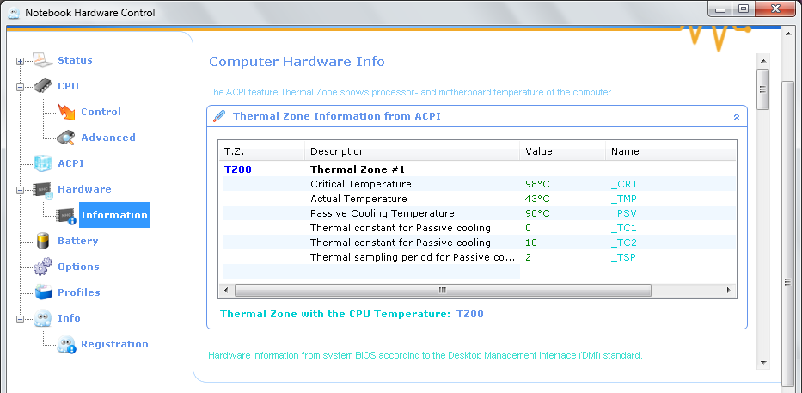Collapse the Info tree node
This screenshot has width=802, height=393.
tap(20, 319)
